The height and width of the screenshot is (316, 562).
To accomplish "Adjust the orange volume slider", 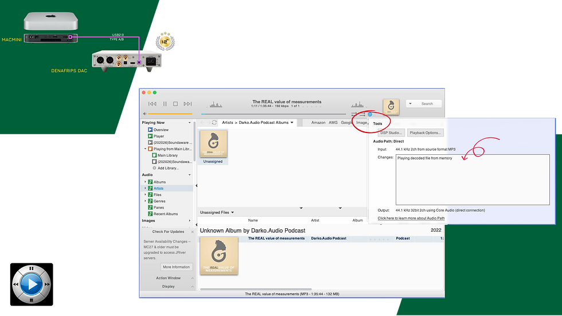I will (171, 114).
